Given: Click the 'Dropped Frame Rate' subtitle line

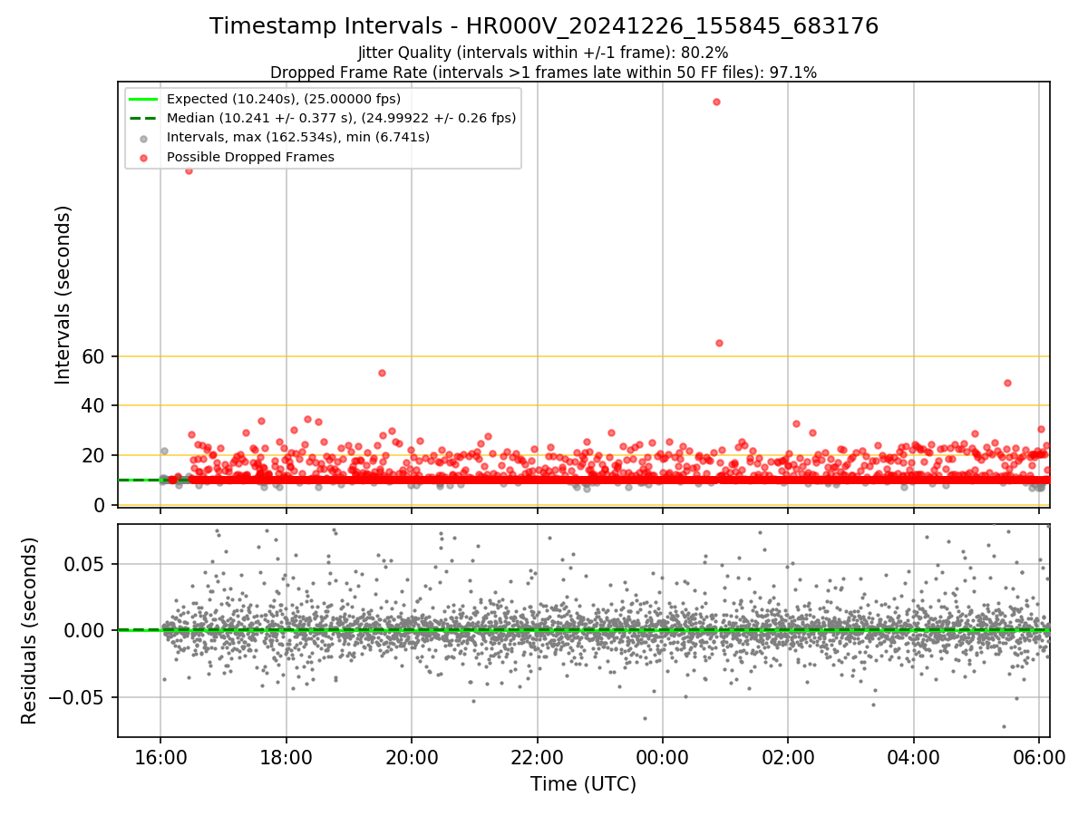Looking at the screenshot, I should [x=543, y=73].
